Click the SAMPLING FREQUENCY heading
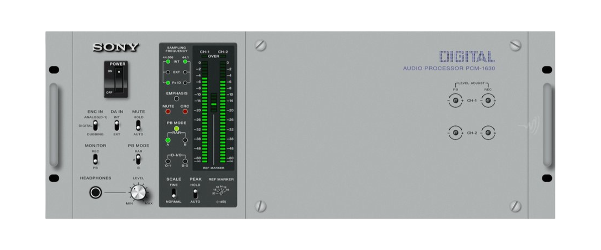Image resolution: width=601 pixels, height=250 pixels. 177,49
